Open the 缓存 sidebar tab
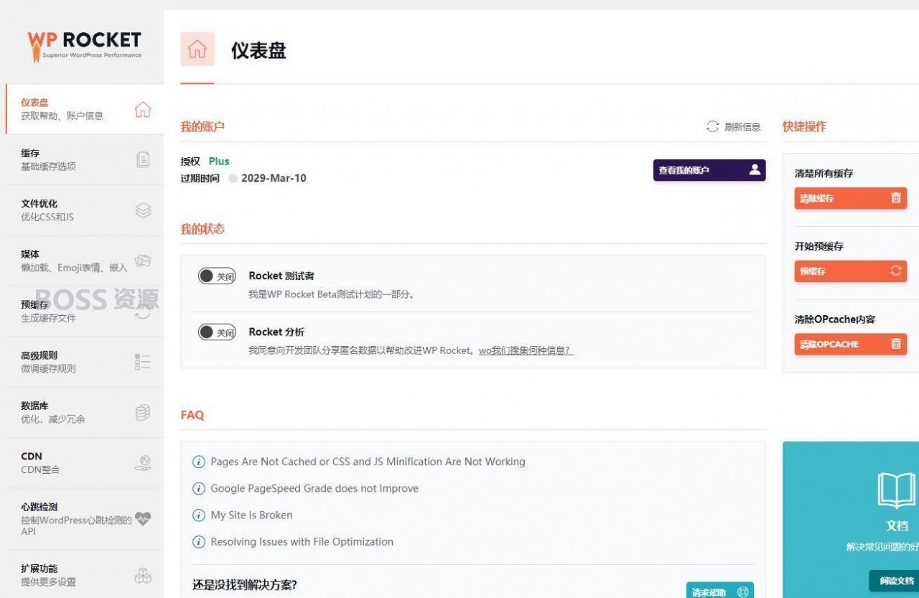This screenshot has width=919, height=598. coord(85,159)
